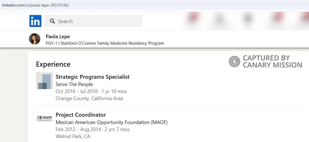Click the Serve The People company logo
This screenshot has height=142, width=309.
pyautogui.click(x=44, y=81)
